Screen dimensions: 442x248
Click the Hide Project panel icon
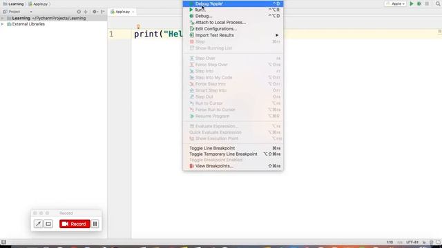[x=103, y=12]
